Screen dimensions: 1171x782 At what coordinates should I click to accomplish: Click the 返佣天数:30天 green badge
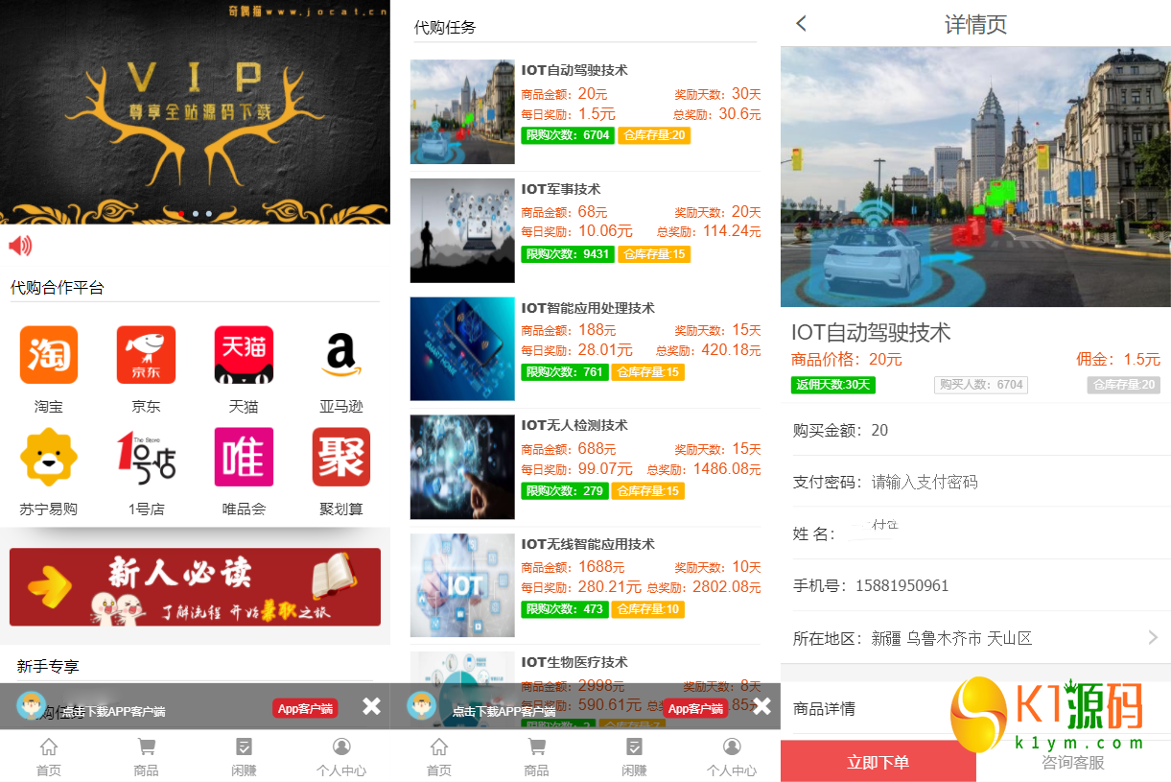833,385
